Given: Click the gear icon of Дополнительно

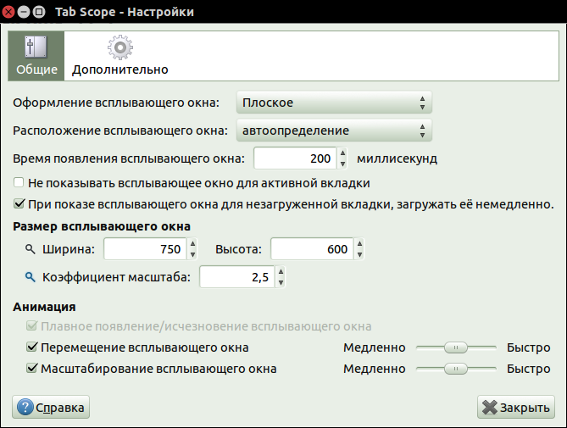Looking at the screenshot, I should click(x=120, y=47).
